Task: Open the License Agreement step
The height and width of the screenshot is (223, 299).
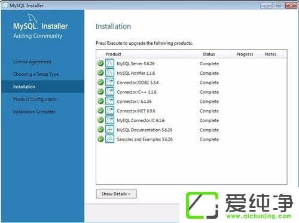Action: point(32,62)
